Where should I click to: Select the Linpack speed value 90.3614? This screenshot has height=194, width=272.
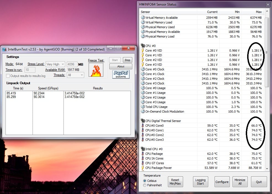coord(39,97)
